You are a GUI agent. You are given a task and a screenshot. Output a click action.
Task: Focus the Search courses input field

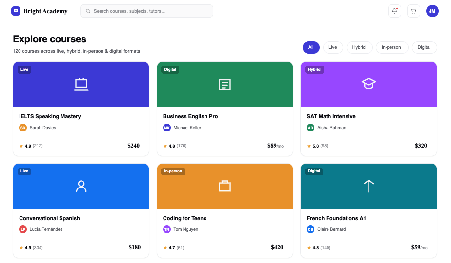147,11
